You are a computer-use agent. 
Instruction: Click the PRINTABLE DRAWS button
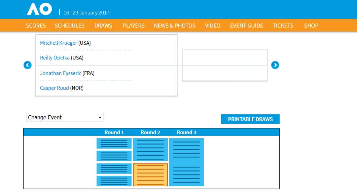(250, 119)
